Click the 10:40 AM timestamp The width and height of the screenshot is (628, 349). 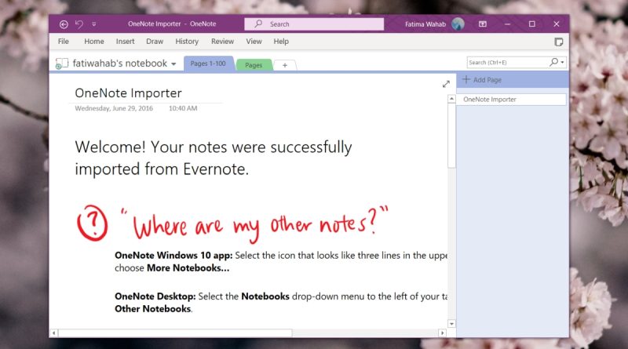coord(183,108)
